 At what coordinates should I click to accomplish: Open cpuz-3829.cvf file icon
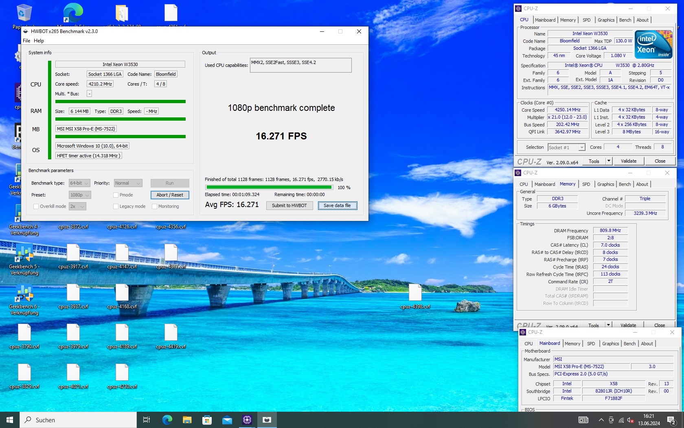(x=24, y=377)
